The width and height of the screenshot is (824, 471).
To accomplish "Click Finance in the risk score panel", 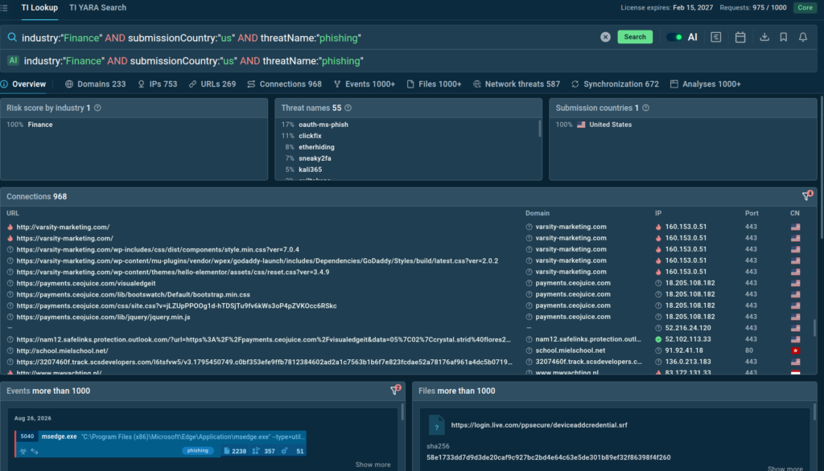I will tap(40, 125).
